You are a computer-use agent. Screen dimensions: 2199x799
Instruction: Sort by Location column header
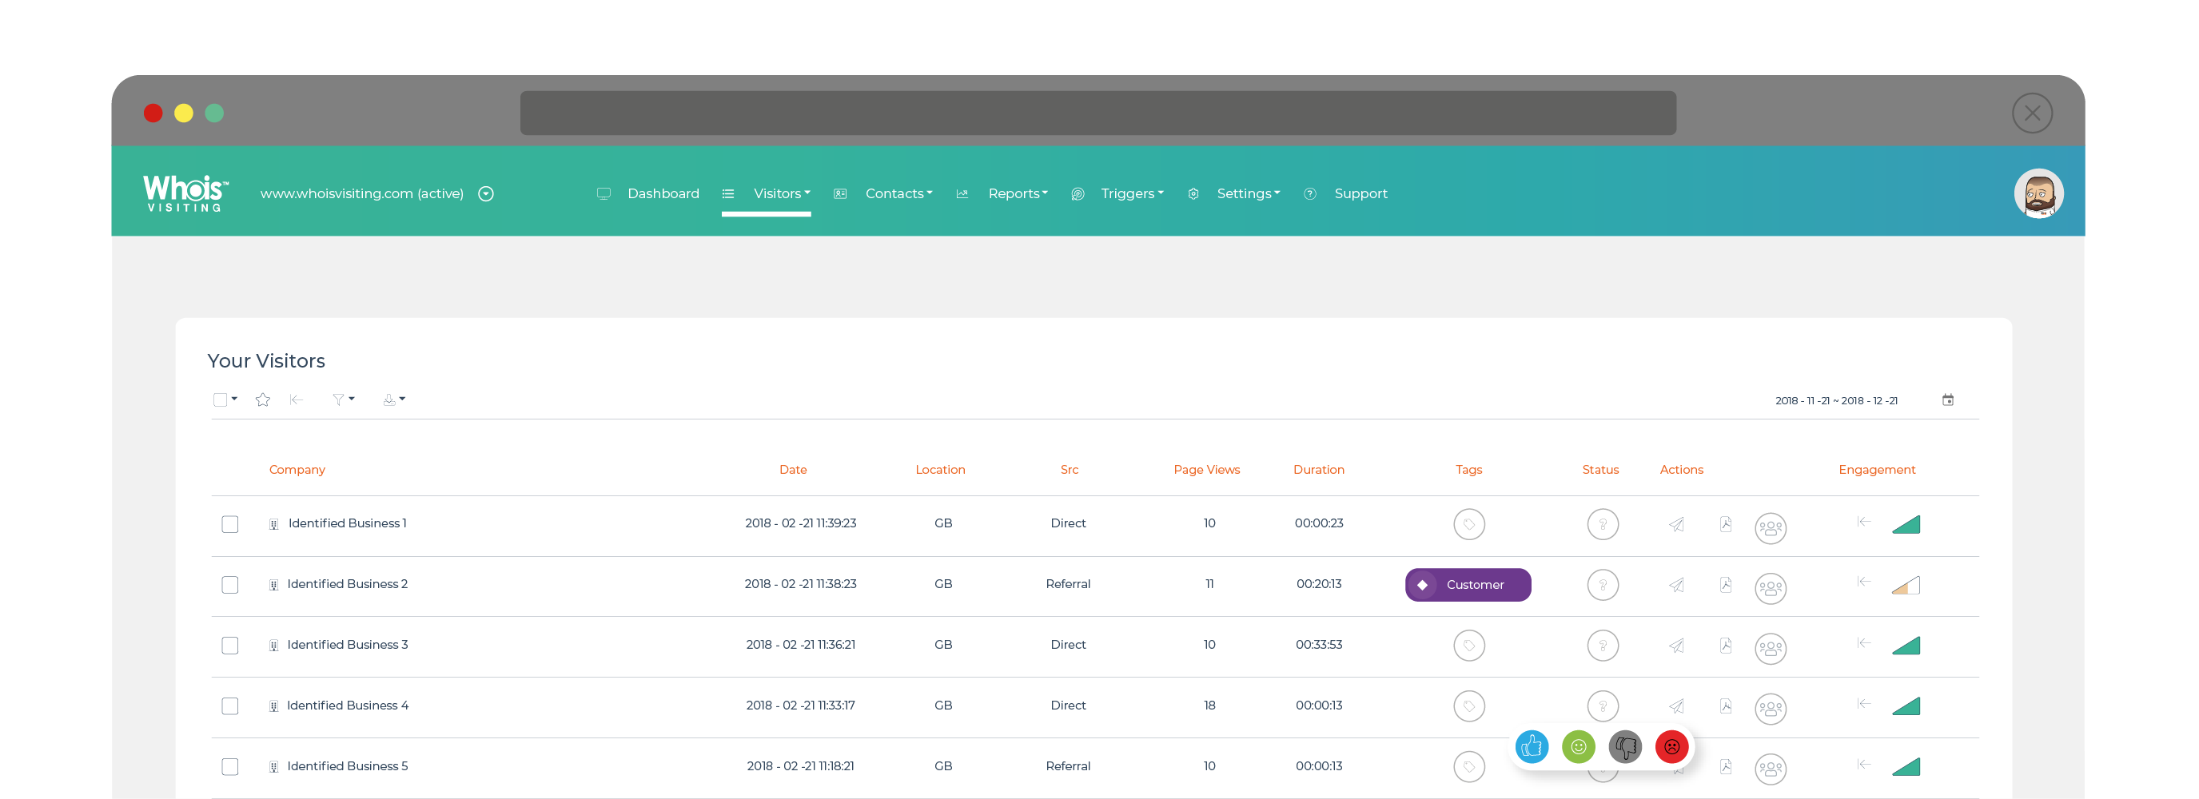point(940,470)
